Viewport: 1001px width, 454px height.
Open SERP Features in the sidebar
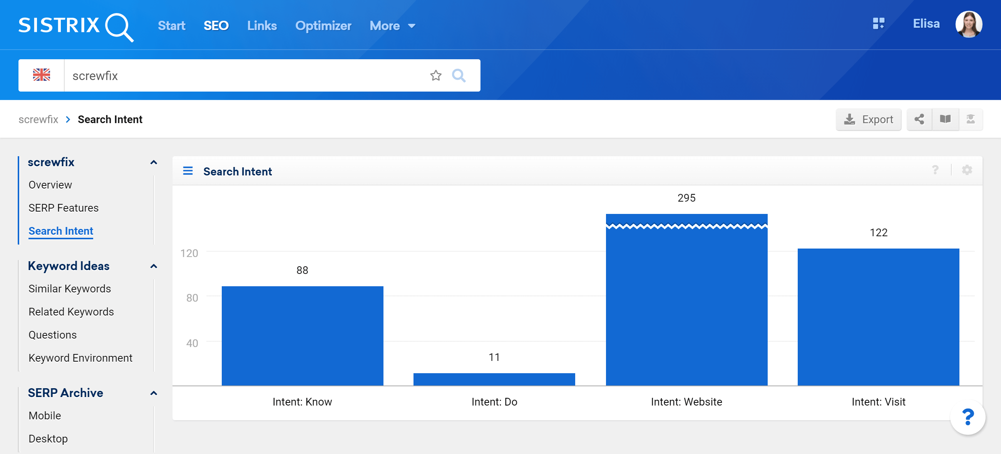click(64, 208)
